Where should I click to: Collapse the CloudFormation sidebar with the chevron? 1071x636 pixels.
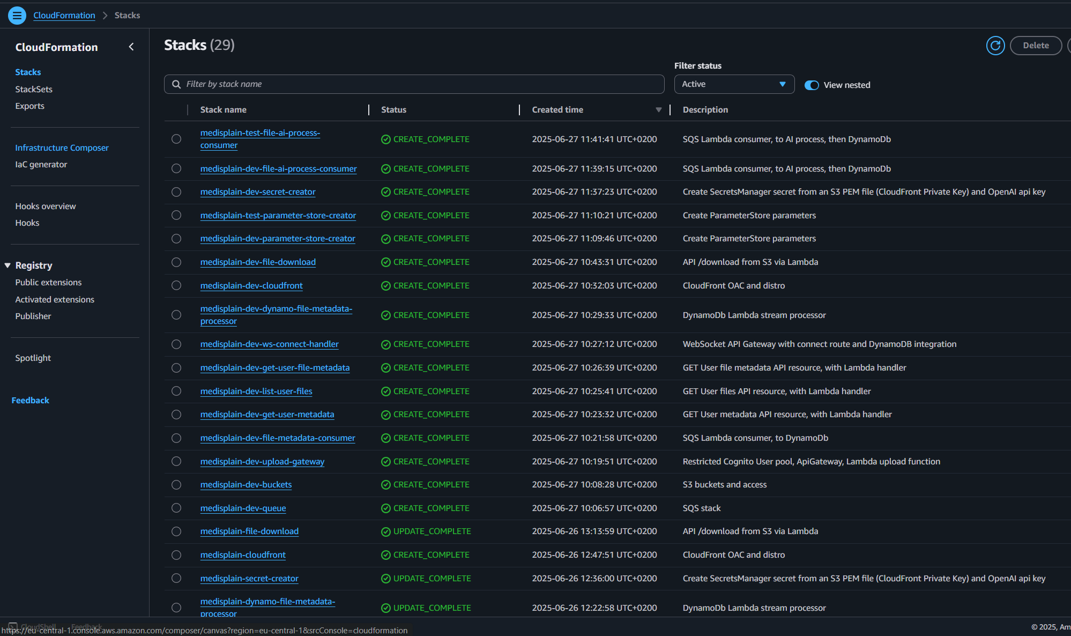coord(131,47)
